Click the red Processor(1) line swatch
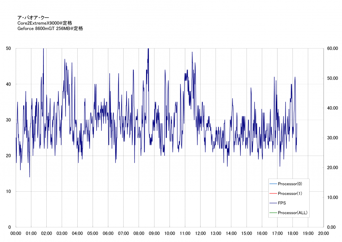342x242 pixels. [273, 193]
